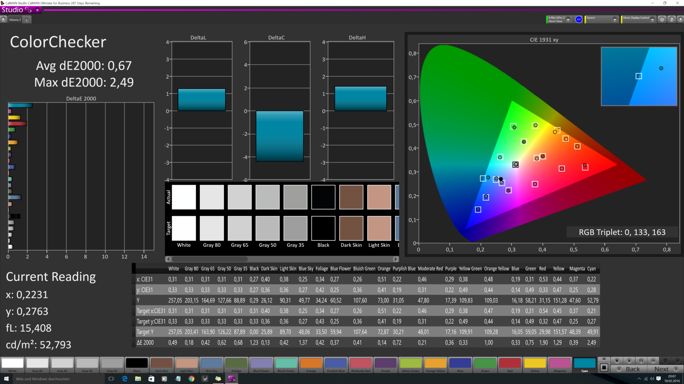Open the Source dropdown
The width and height of the screenshot is (684, 384).
click(615, 20)
